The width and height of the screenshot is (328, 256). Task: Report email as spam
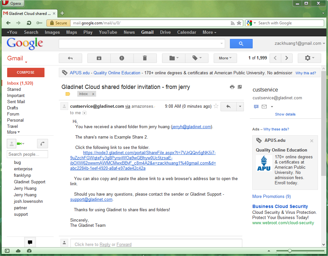coord(122,58)
